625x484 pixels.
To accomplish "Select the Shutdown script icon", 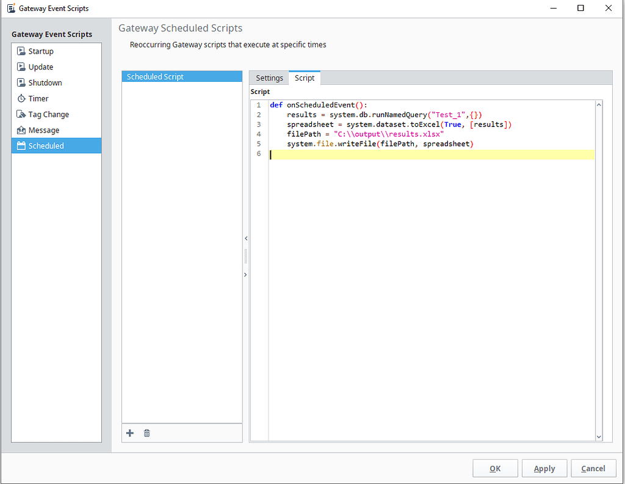I will point(21,82).
